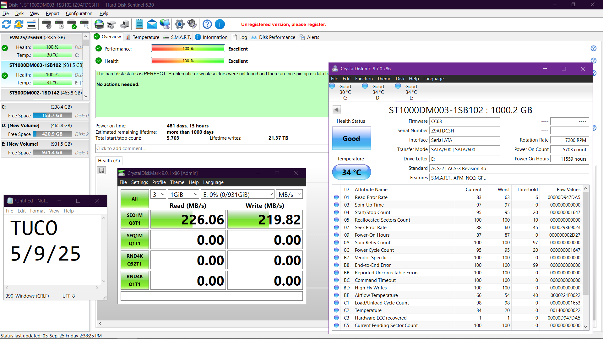Click the floppy save icon in health chart

pyautogui.click(x=101, y=170)
